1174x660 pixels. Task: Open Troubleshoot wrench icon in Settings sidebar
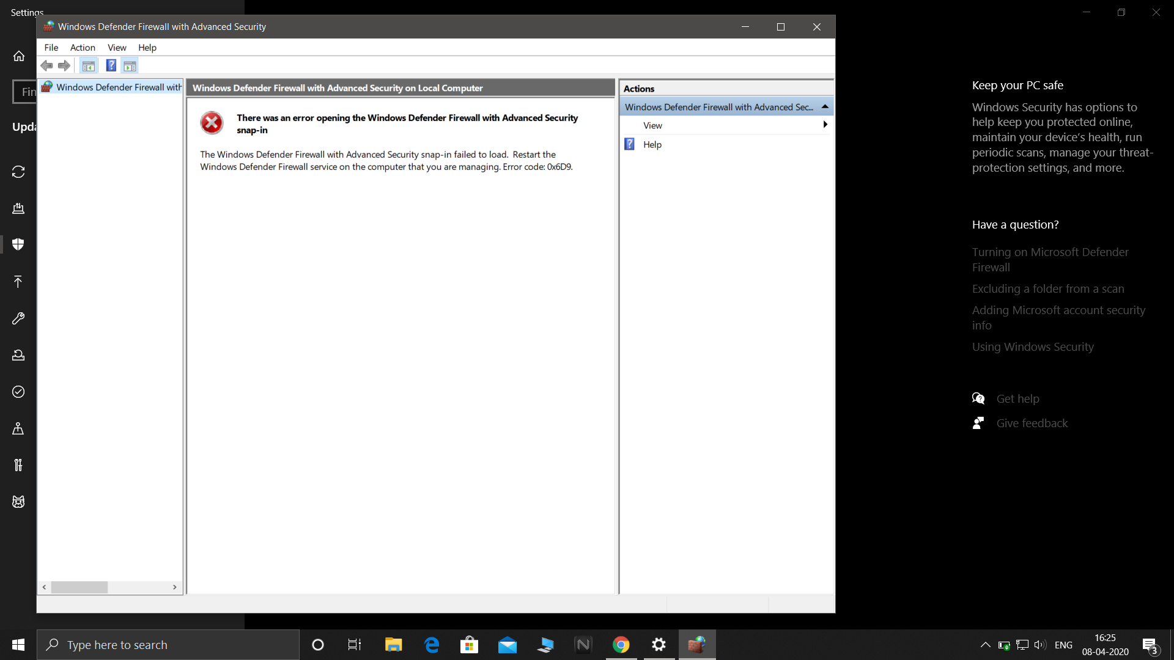[x=18, y=318]
